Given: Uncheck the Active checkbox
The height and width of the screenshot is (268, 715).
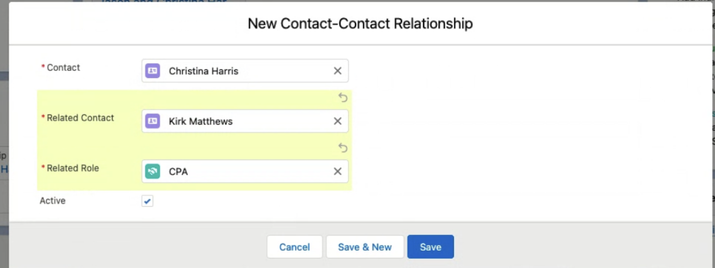Looking at the screenshot, I should 147,201.
